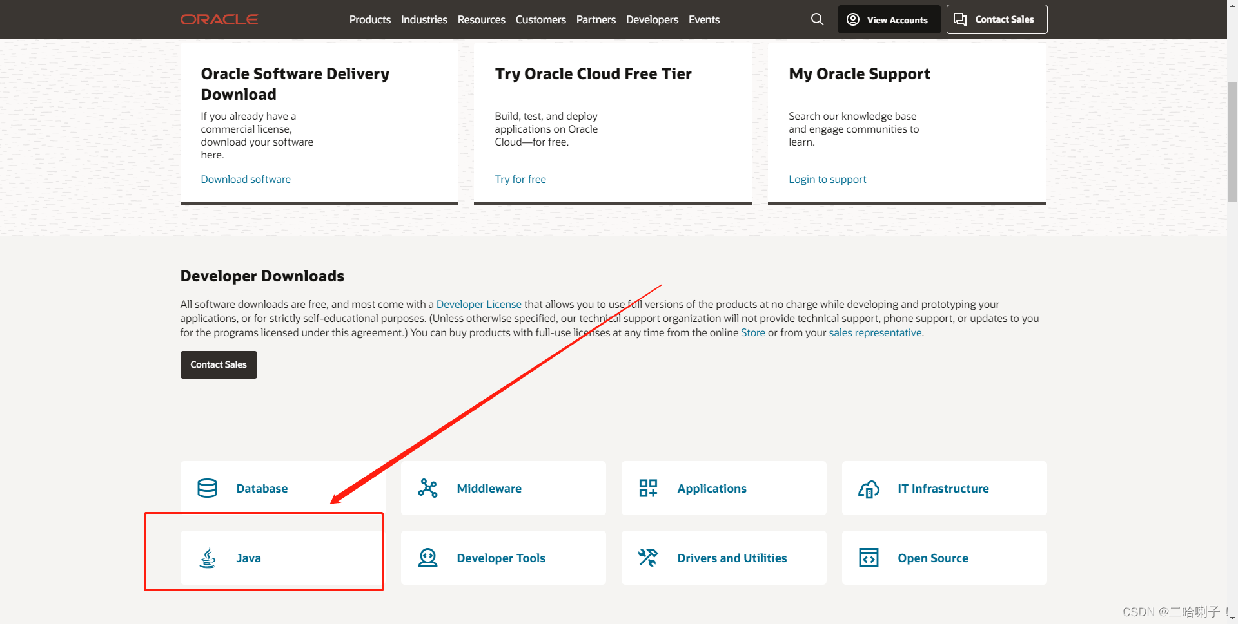1238x624 pixels.
Task: Open the Events menu
Action: (704, 19)
